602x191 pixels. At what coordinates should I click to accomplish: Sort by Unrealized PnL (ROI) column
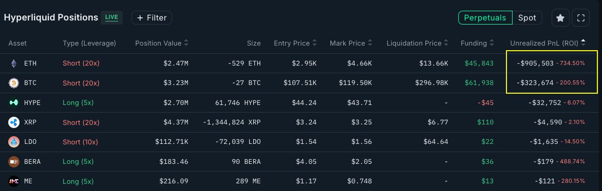548,43
